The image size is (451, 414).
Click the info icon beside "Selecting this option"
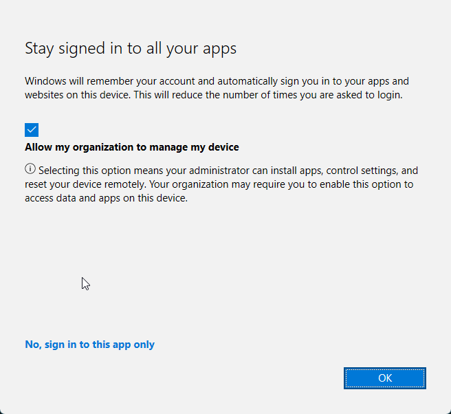coord(30,169)
